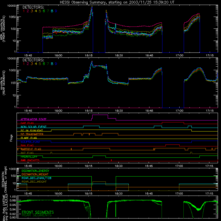Pick detector 8 in rear segments legend

tap(52, 64)
